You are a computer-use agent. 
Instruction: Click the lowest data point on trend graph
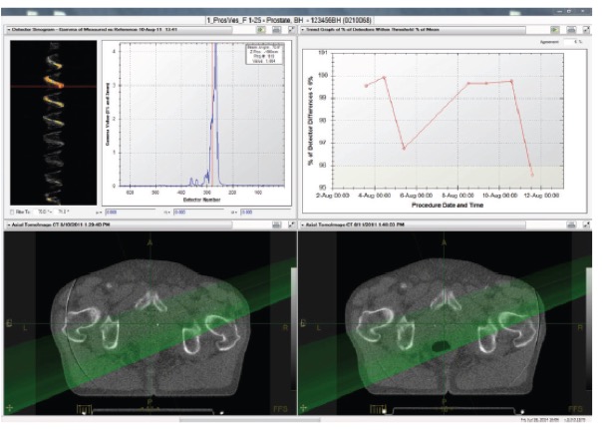click(x=532, y=175)
